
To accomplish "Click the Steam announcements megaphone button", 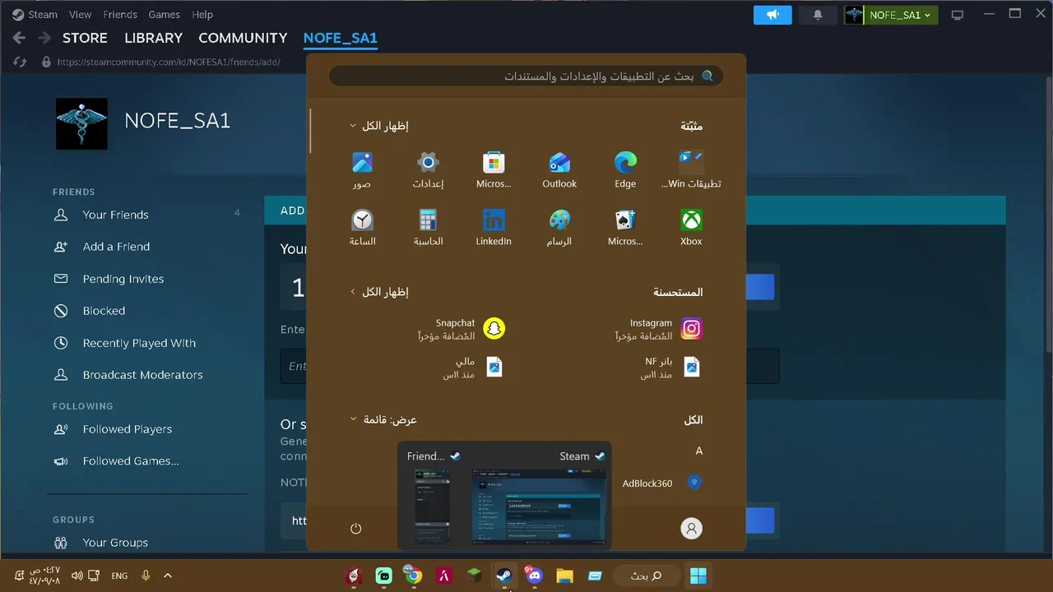I will coord(772,15).
